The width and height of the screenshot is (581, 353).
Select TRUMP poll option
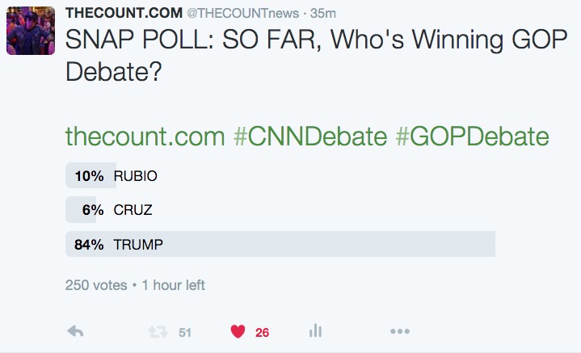(x=138, y=244)
